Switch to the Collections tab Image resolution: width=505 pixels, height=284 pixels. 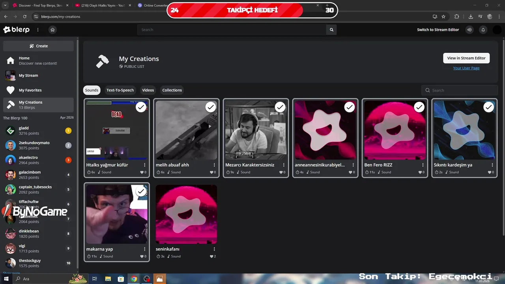[172, 90]
